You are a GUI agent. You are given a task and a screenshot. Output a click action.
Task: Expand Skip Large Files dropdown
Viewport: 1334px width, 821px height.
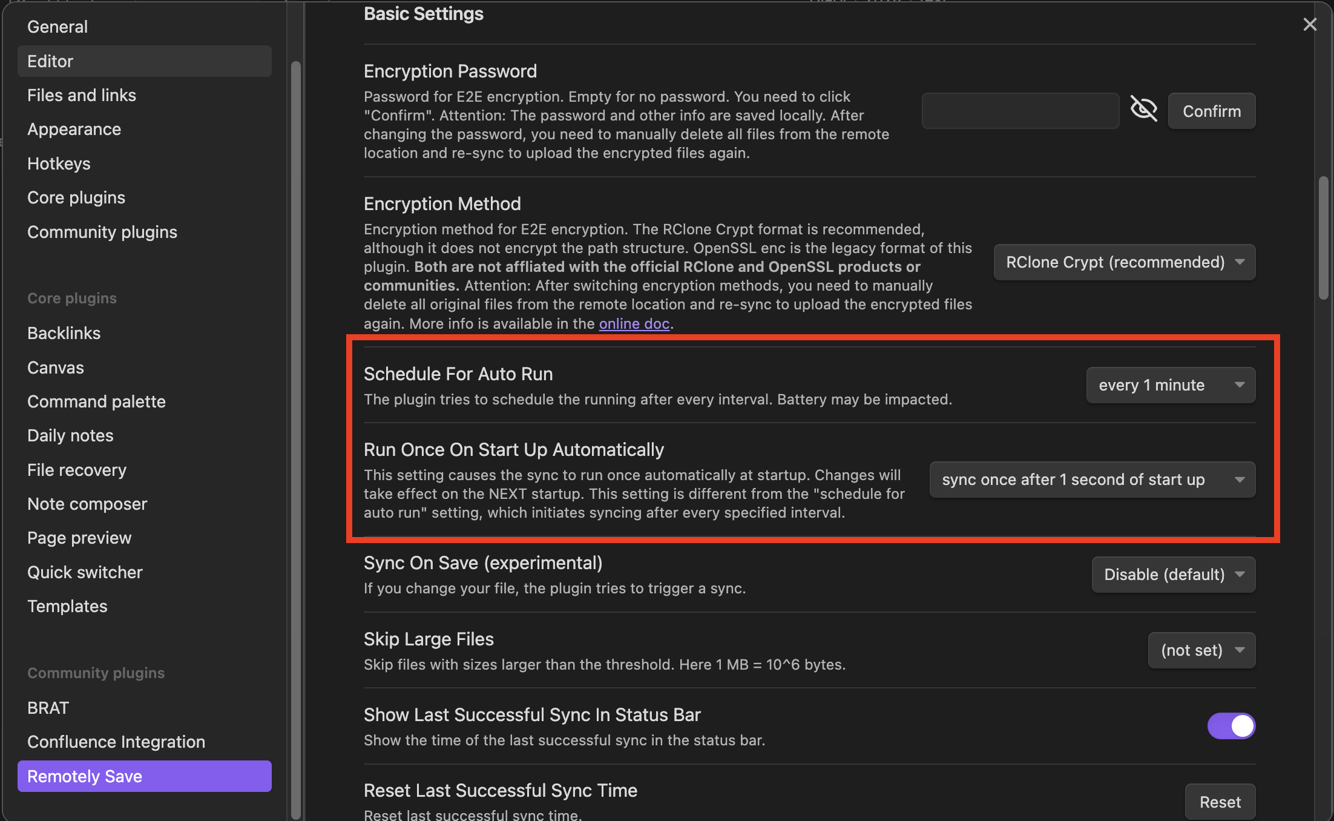[1201, 650]
